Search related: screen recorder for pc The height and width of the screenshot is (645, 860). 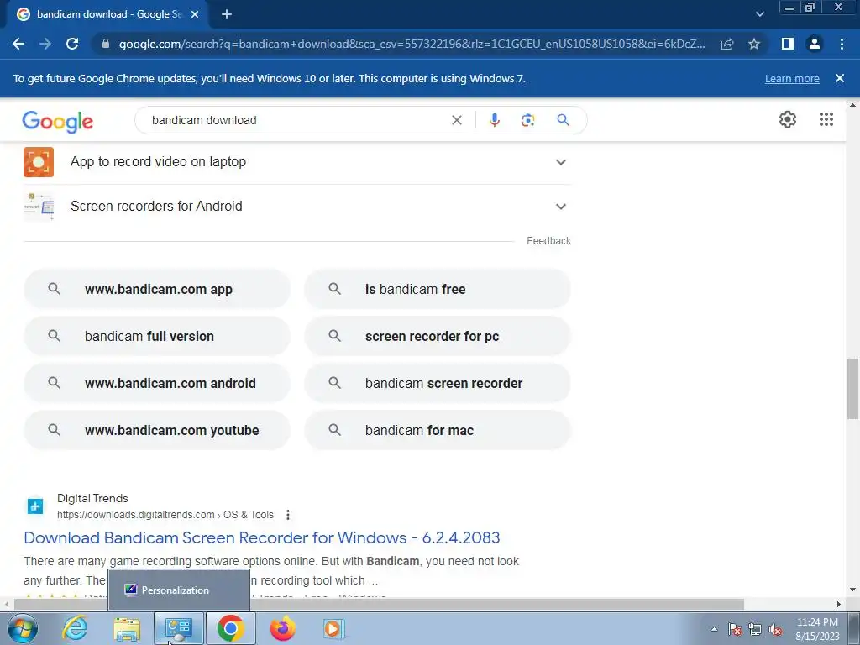click(x=437, y=336)
